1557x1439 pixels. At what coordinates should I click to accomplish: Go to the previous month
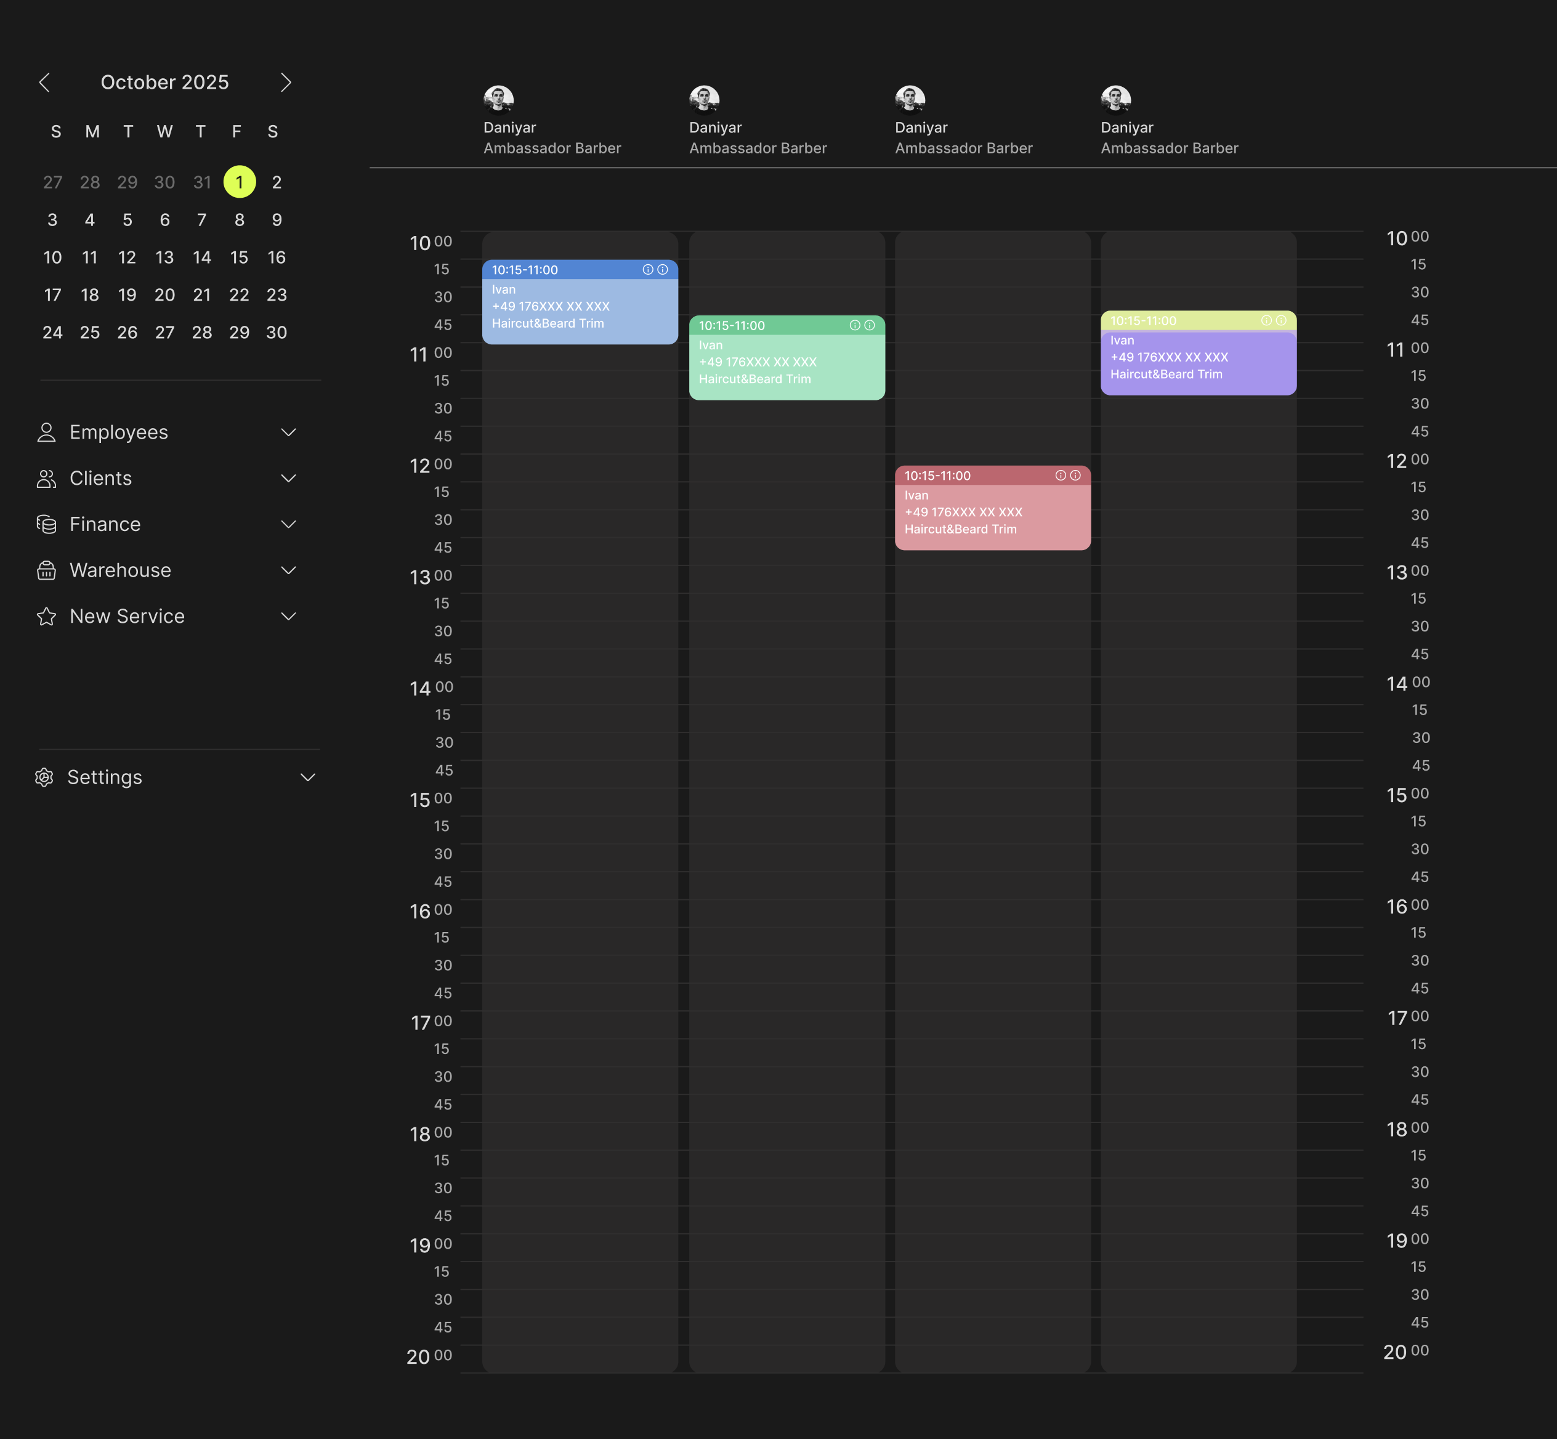[x=45, y=82]
